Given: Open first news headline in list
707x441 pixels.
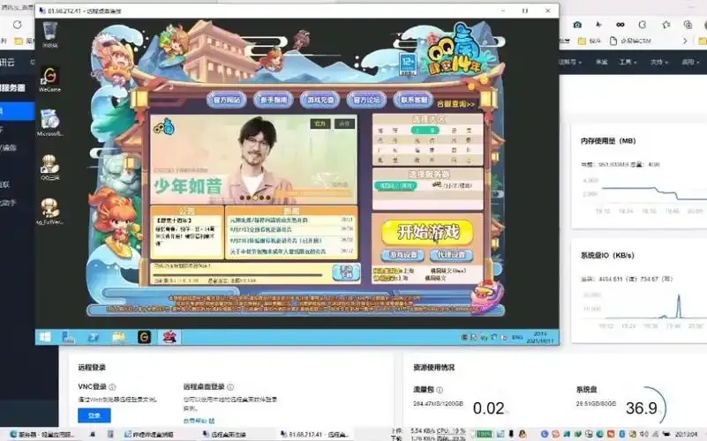Looking at the screenshot, I should tap(268, 220).
